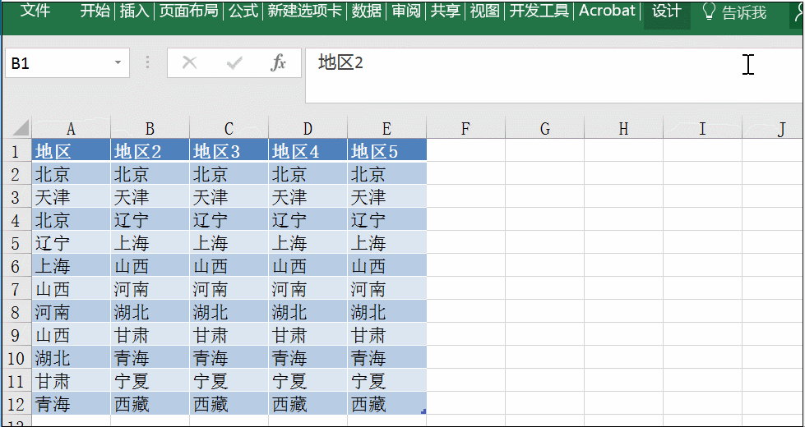This screenshot has width=805, height=427.
Task: Click header cell 地区2
Action: (x=150, y=151)
